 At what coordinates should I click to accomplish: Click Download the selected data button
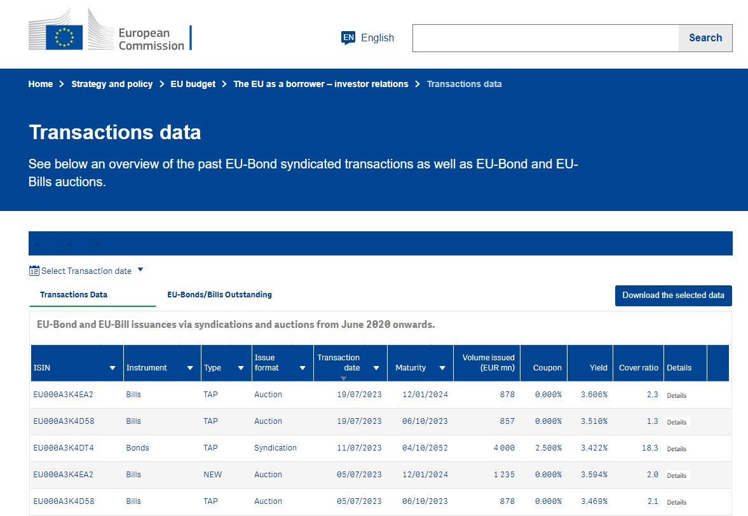tap(673, 295)
